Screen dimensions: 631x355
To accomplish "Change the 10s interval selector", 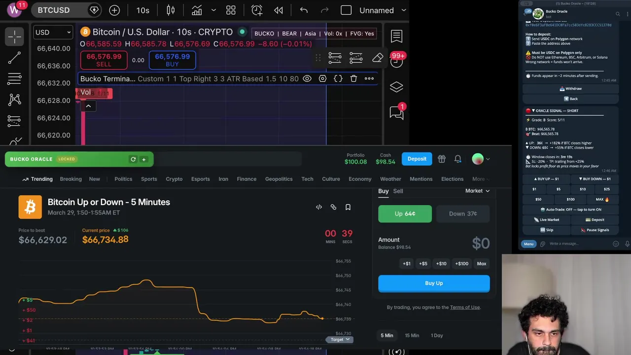I will click(x=143, y=10).
